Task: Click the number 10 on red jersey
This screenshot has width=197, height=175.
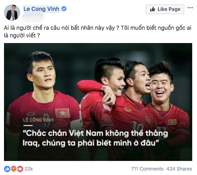Action: coord(138,126)
